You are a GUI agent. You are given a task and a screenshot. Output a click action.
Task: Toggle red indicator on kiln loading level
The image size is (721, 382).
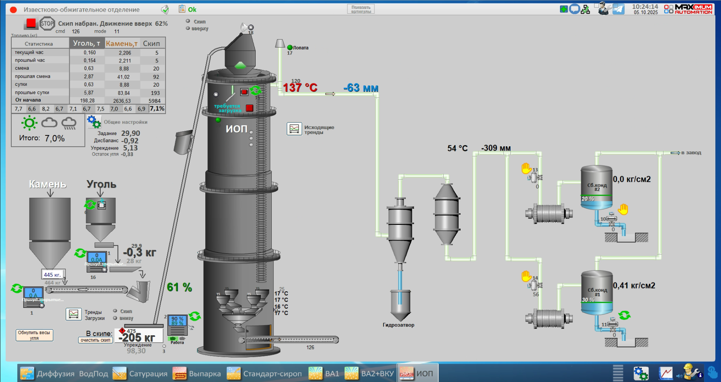click(250, 108)
